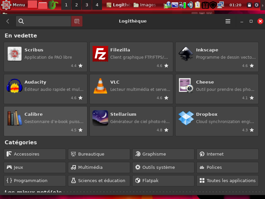The image size is (265, 199).
Task: Click the Dropbox box icon
Action: 186,118
